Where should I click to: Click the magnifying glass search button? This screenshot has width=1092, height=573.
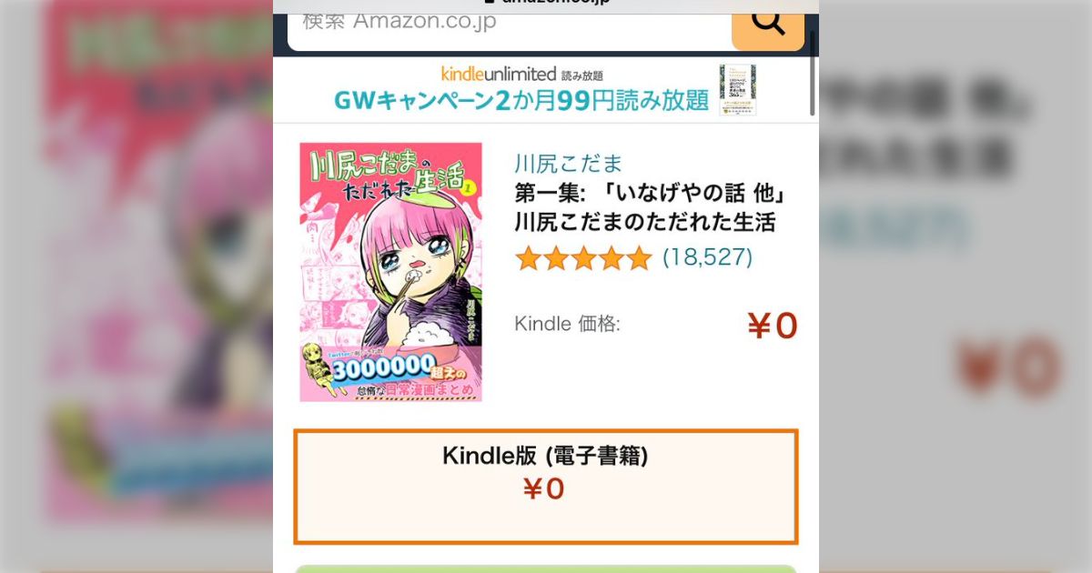[768, 25]
